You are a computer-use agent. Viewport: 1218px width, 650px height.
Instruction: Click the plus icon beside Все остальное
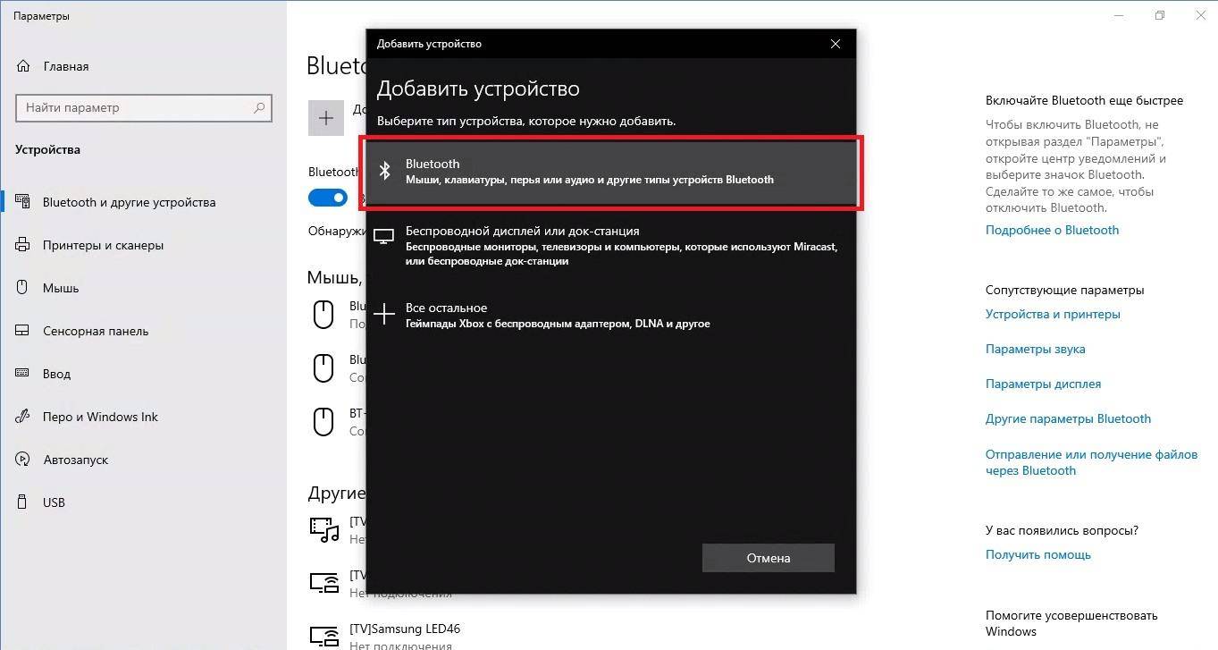point(384,314)
